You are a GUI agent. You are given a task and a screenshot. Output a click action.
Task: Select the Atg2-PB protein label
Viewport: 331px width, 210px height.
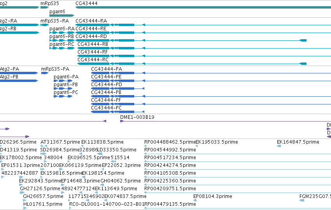pyautogui.click(x=9, y=77)
